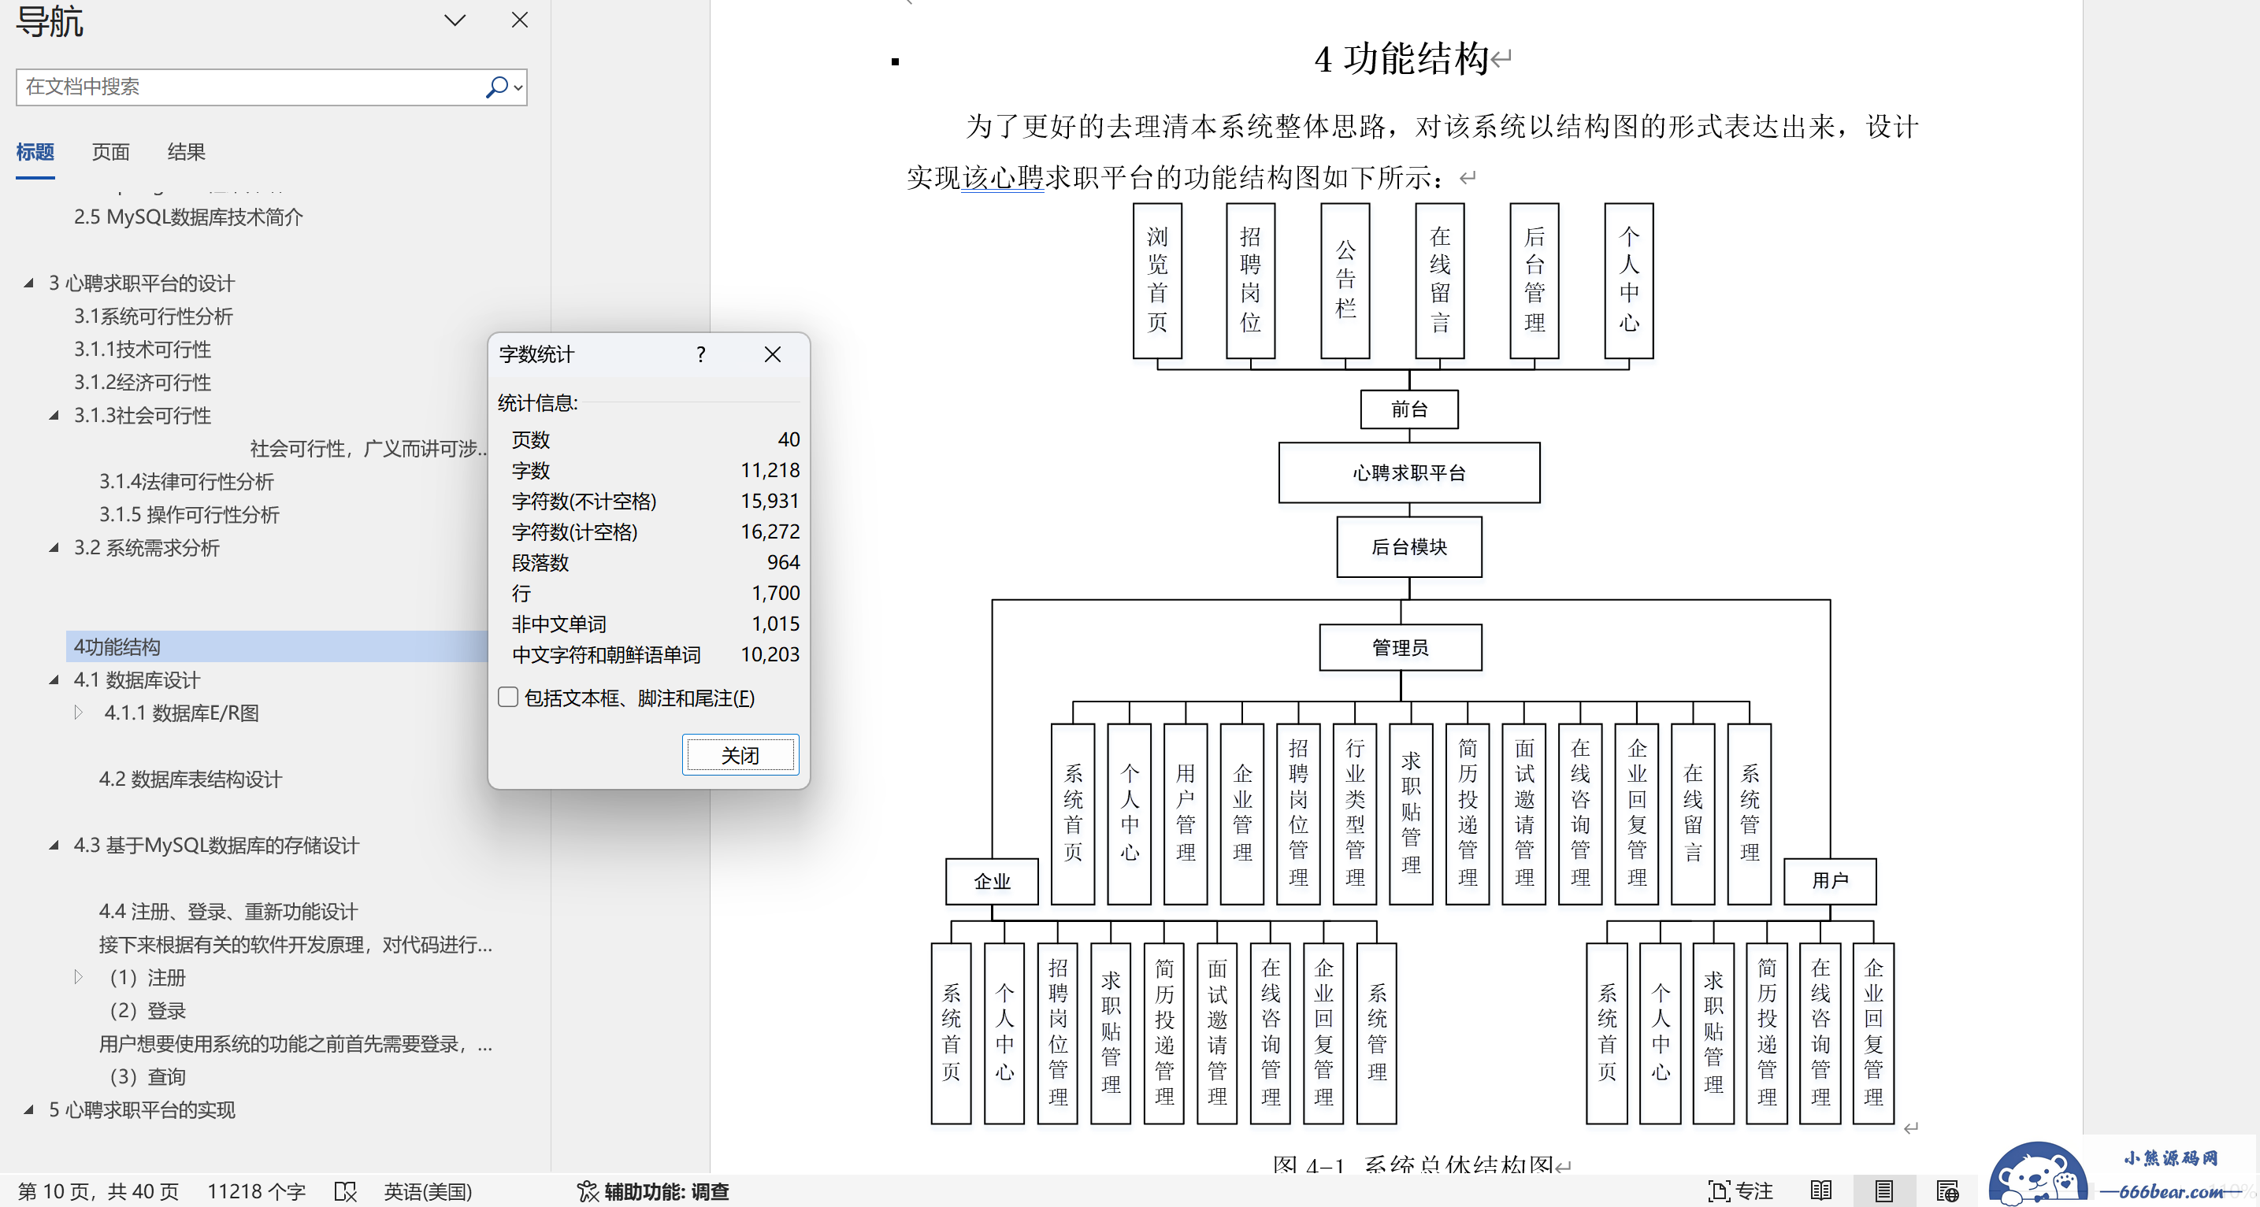
Task: Select Web Layout view icon
Action: [x=1948, y=1191]
